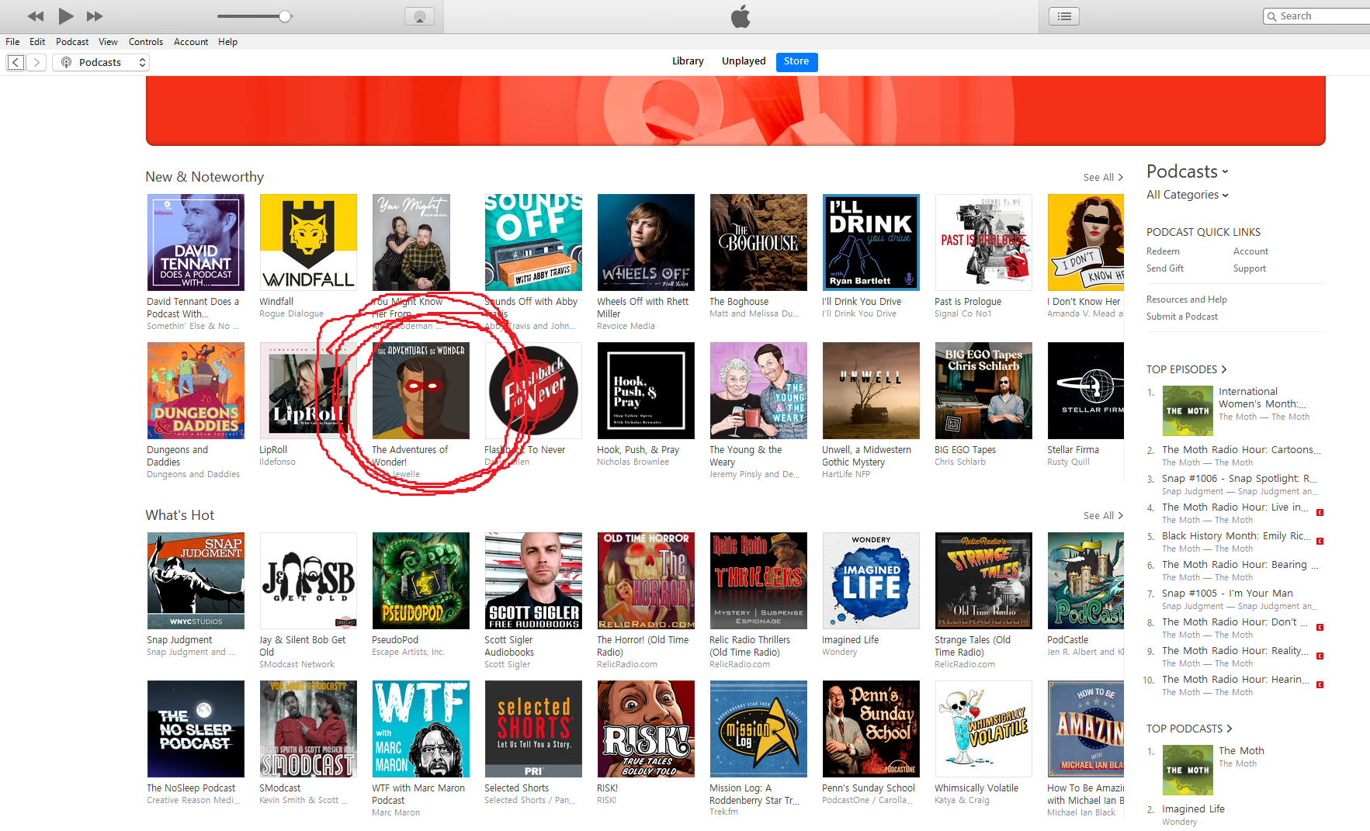
Task: Open the Edit menu
Action: (x=37, y=42)
